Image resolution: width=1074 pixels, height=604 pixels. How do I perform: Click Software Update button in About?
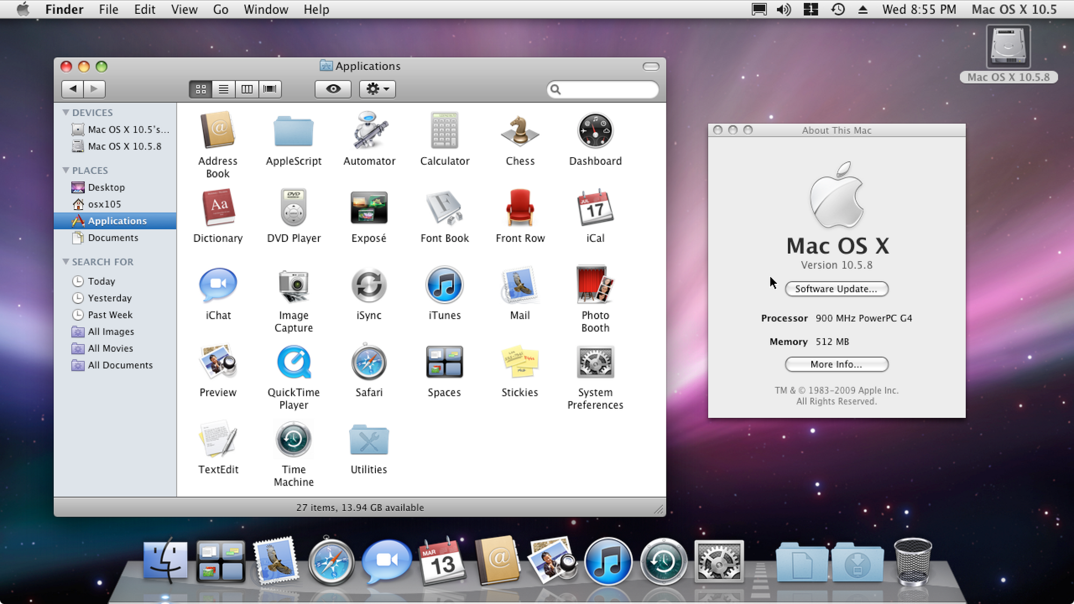click(837, 289)
